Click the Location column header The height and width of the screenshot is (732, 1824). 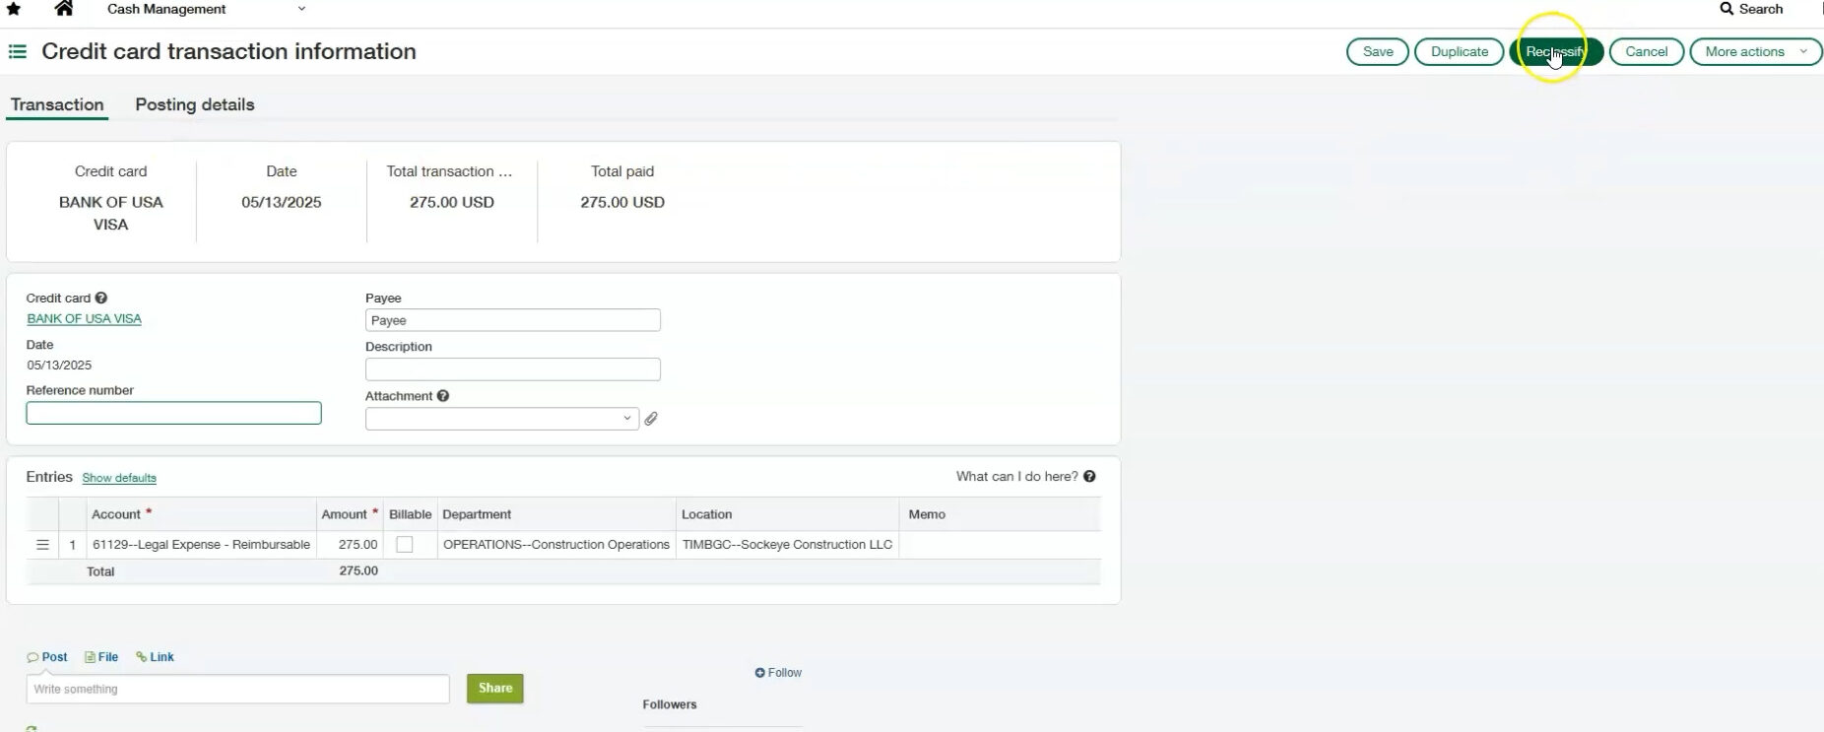tap(787, 514)
